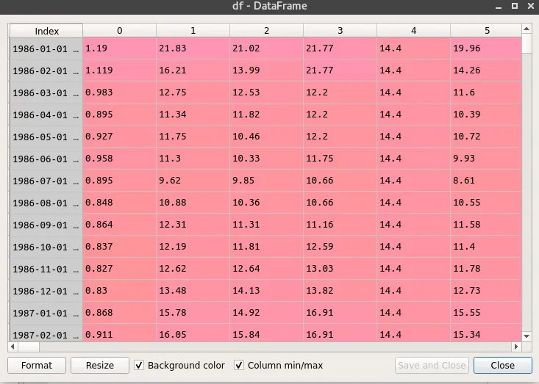Click the Close button at bottom right

[x=502, y=366]
